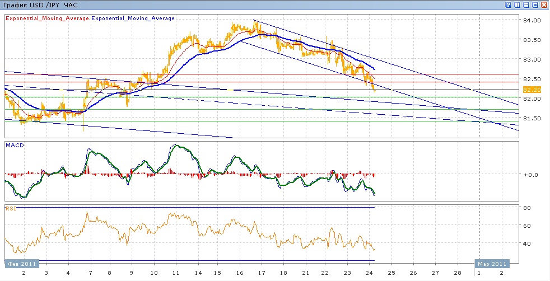Click the horizontal split layout icon
Viewport: 550px width, 281px height.
526,5
